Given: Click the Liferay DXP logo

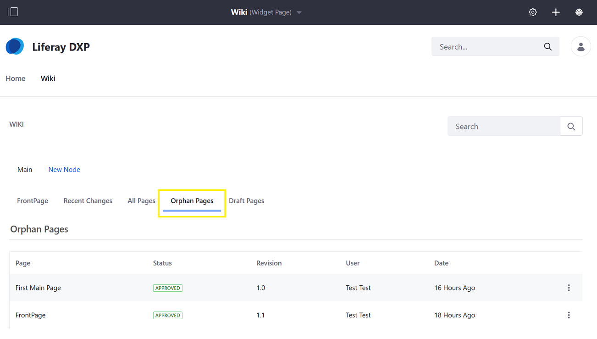Looking at the screenshot, I should (x=15, y=46).
